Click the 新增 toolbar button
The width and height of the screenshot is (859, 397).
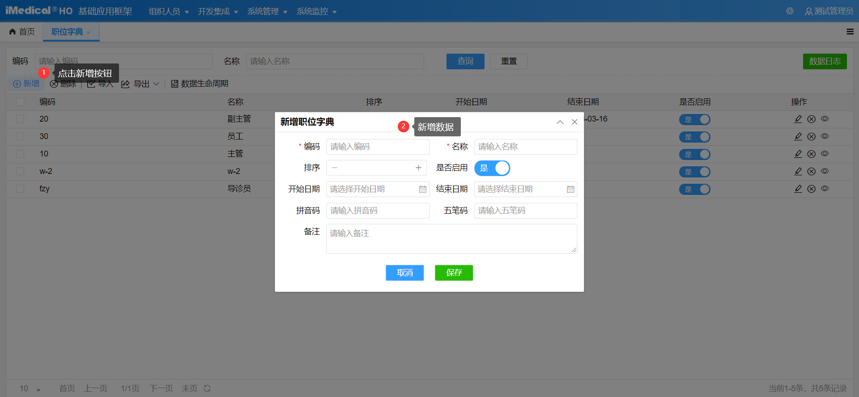[x=26, y=84]
